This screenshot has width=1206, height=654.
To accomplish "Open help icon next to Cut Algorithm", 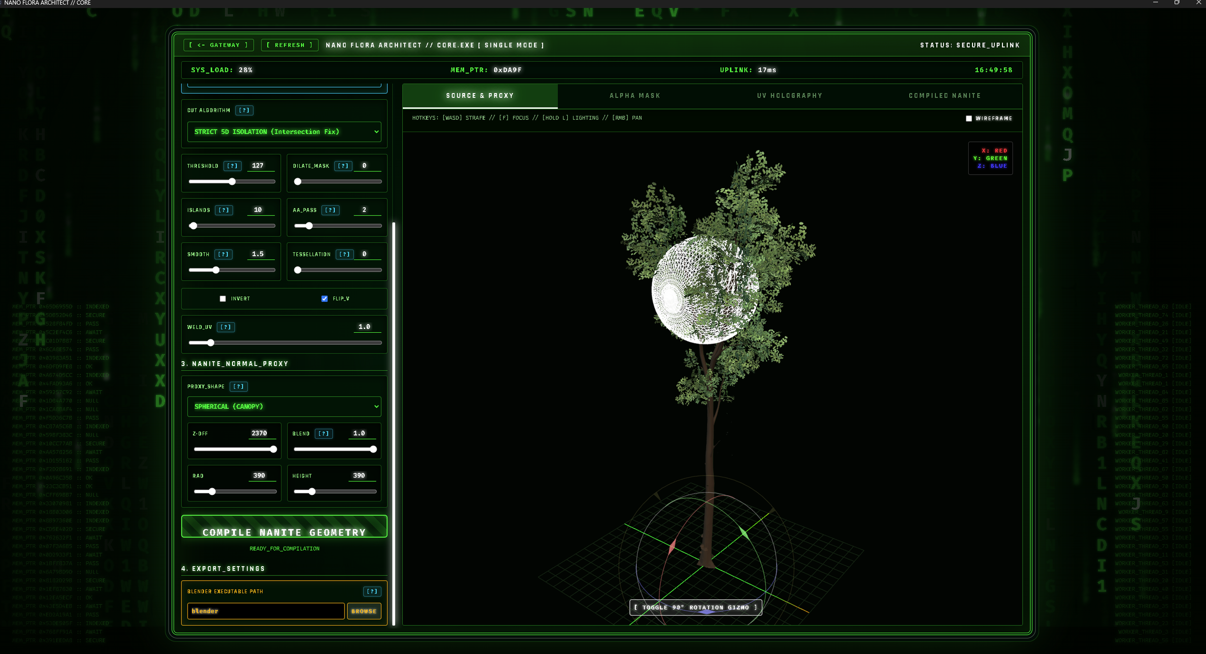I will pyautogui.click(x=244, y=110).
